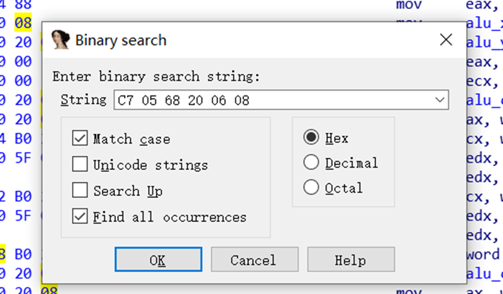
Task: Close the Binary search dialog
Action: click(x=446, y=41)
